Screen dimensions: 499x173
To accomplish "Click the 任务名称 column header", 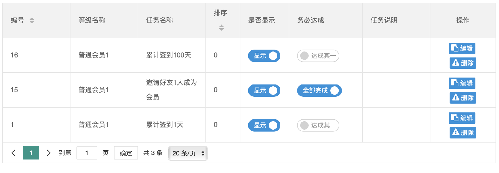I will tap(160, 20).
